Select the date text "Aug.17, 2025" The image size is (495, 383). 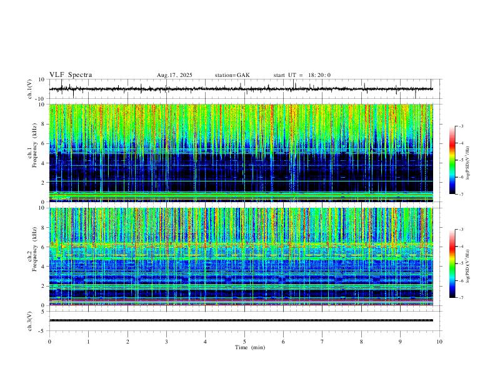coord(174,75)
